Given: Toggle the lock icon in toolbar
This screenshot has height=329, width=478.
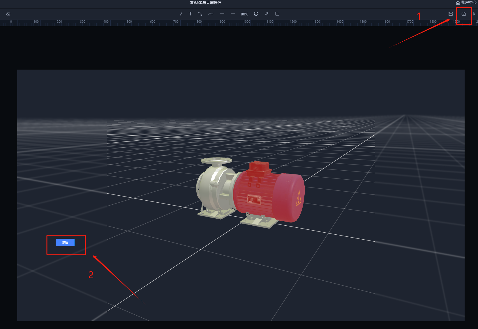Looking at the screenshot, I should tap(464, 14).
